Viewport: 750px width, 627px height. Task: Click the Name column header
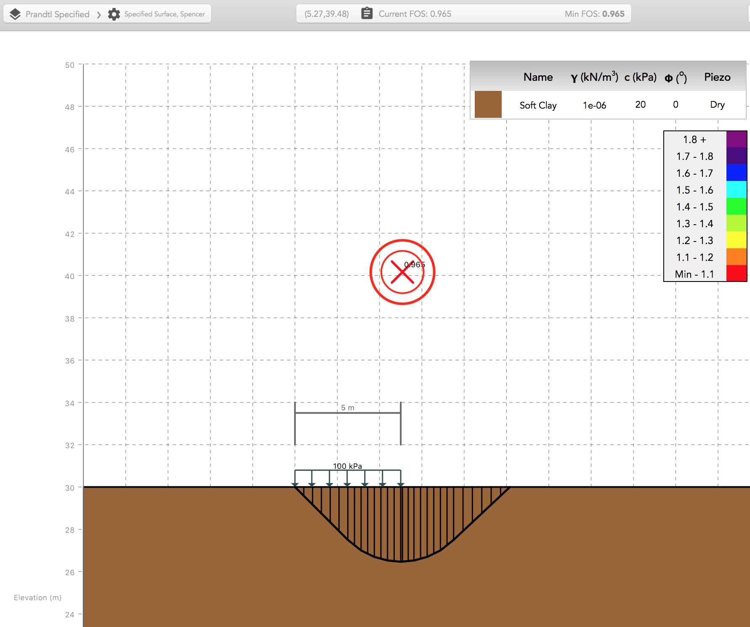(x=538, y=77)
